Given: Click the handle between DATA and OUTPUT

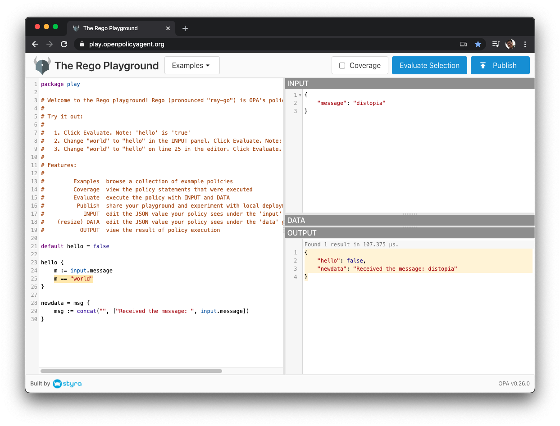Looking at the screenshot, I should click(x=410, y=227).
